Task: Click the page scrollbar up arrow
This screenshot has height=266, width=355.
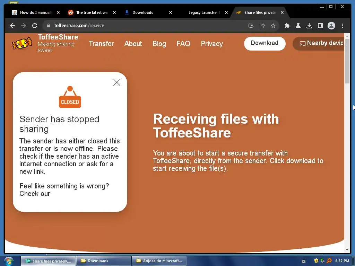Action: pyautogui.click(x=347, y=36)
